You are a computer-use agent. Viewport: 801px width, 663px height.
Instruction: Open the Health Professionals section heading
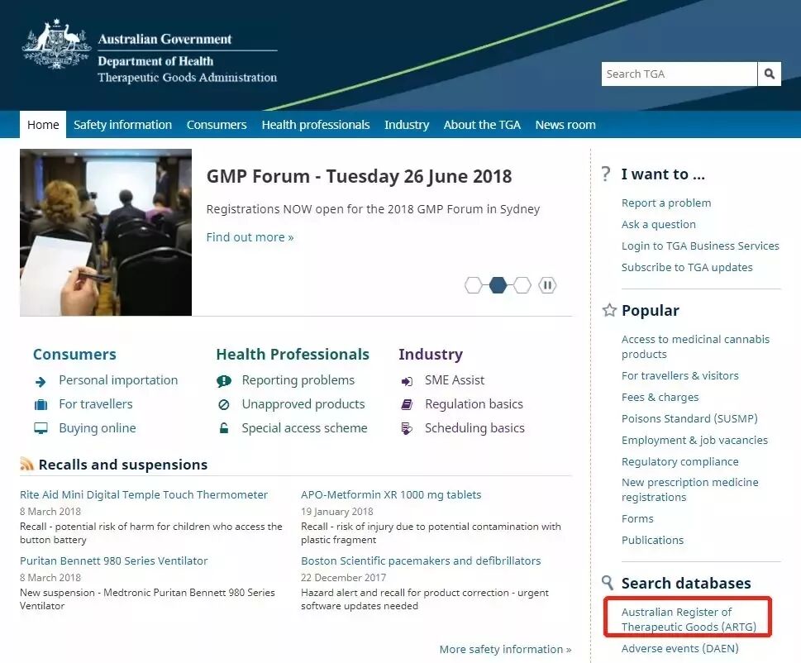pyautogui.click(x=293, y=354)
